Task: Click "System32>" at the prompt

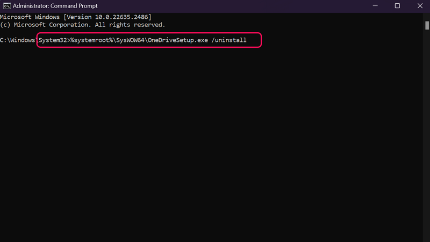Action: click(54, 40)
